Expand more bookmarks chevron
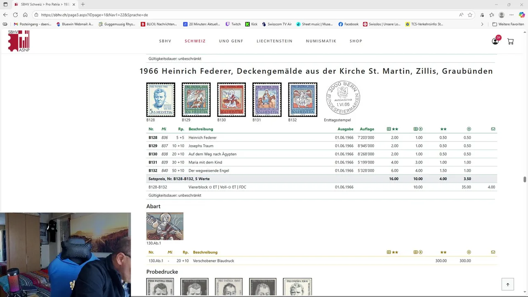The image size is (528, 297). tap(482, 24)
